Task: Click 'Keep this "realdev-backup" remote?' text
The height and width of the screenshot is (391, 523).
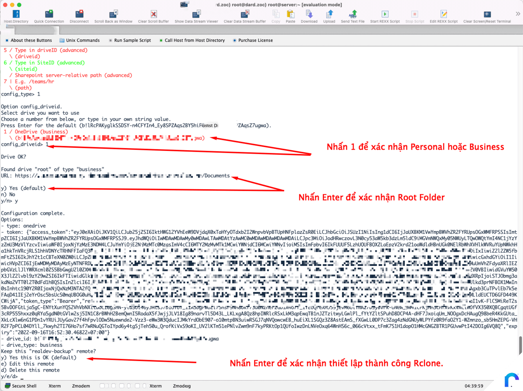Action: [49, 352]
